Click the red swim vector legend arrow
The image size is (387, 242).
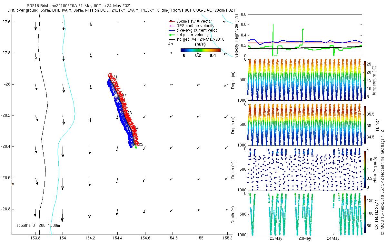point(171,21)
